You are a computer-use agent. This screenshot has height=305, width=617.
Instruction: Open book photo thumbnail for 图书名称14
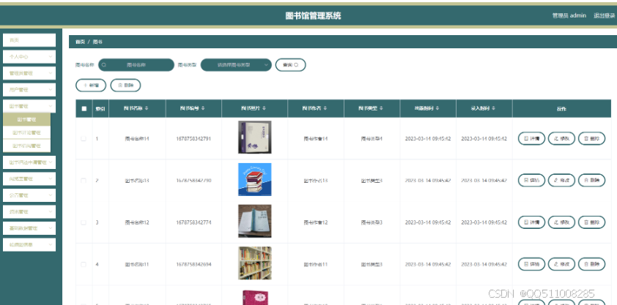point(254,137)
